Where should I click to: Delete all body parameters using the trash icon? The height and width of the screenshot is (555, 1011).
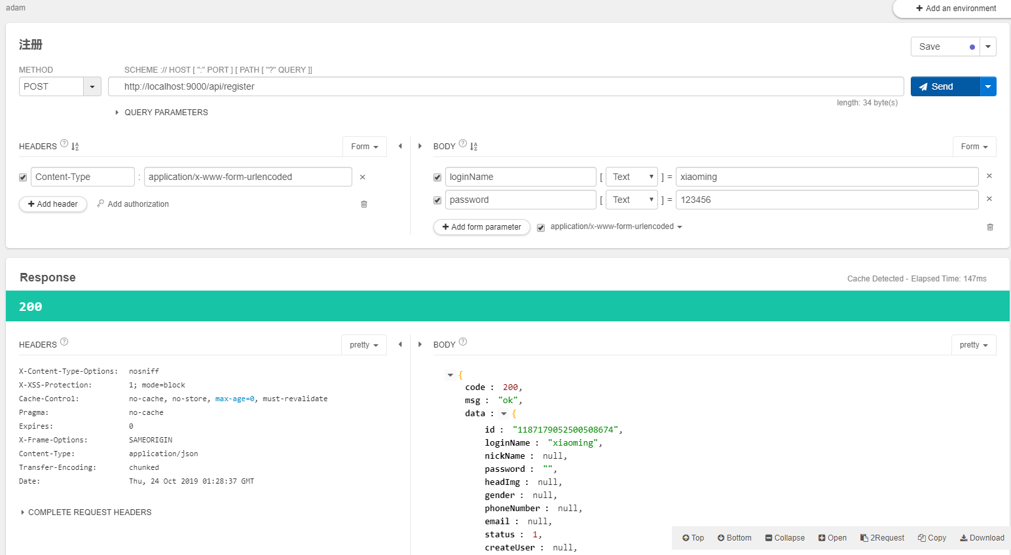pos(990,227)
